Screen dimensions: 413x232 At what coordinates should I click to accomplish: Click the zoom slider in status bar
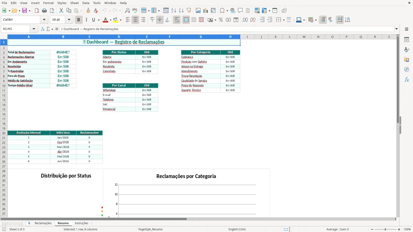coord(385,229)
